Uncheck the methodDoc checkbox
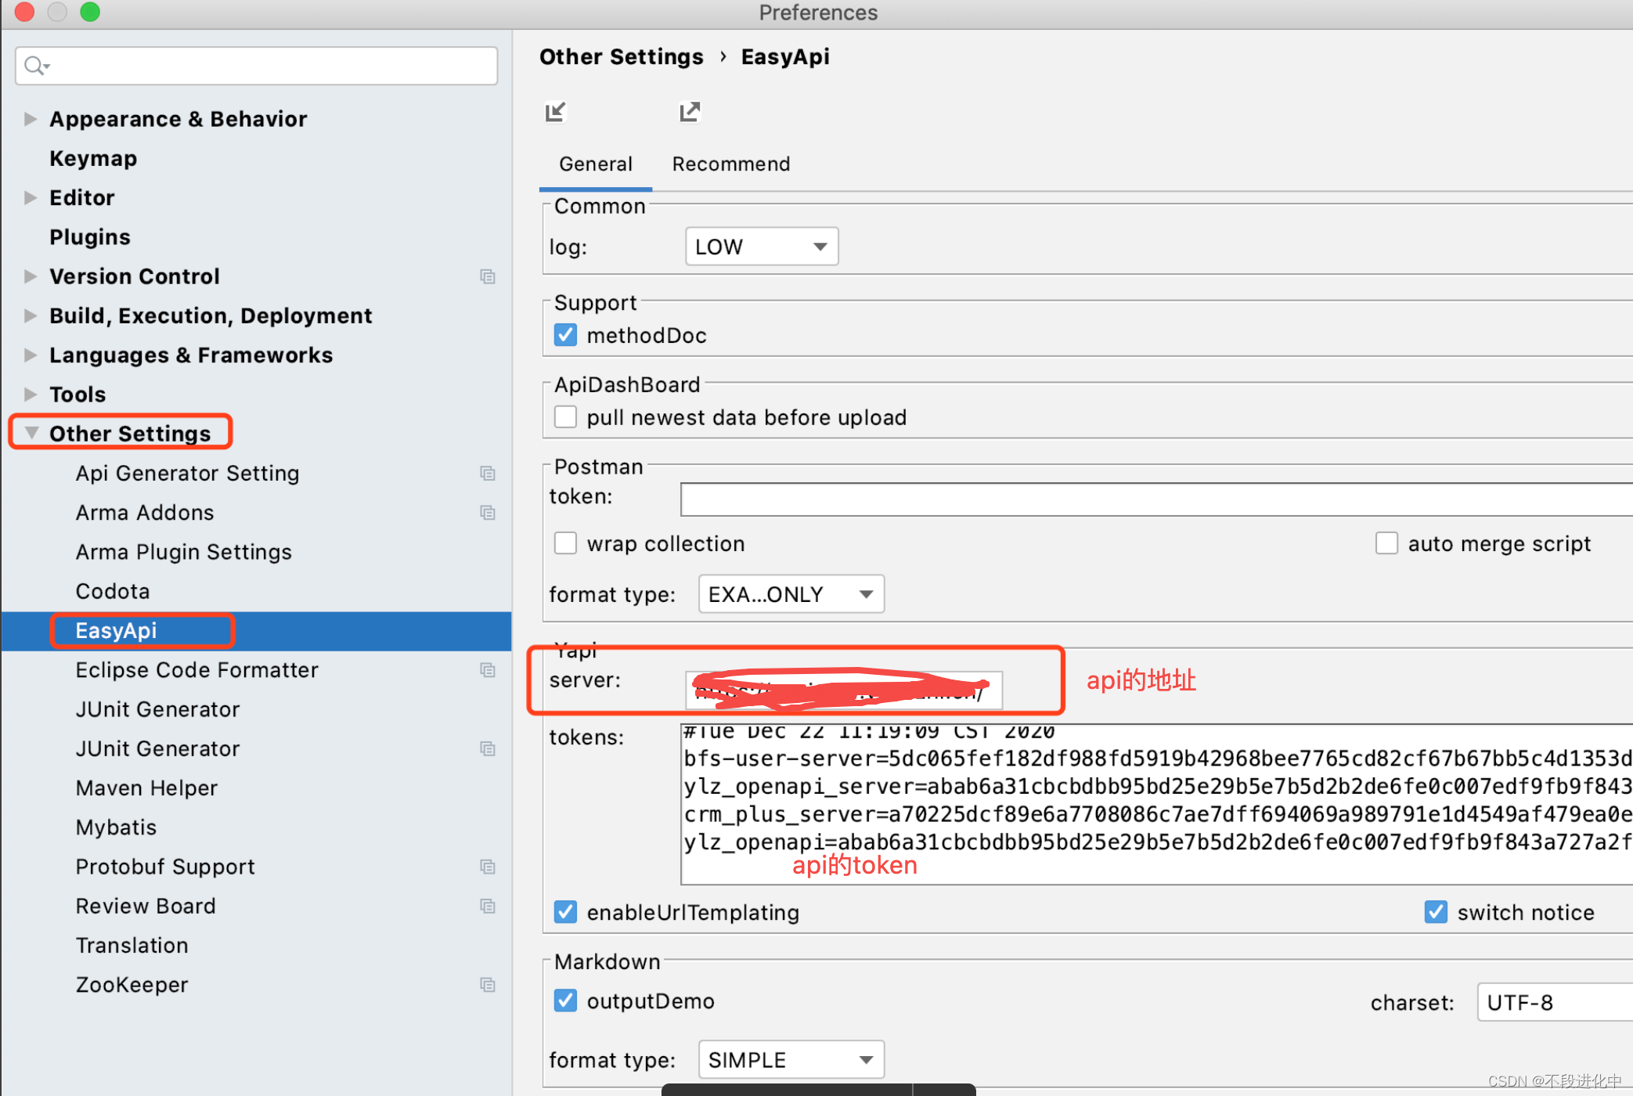Screen dimensions: 1633x1096 (x=565, y=335)
